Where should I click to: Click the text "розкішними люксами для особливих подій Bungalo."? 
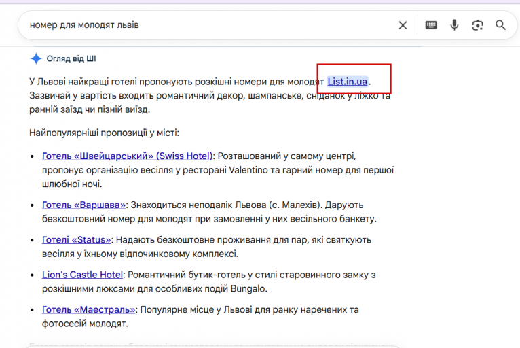tap(155, 289)
